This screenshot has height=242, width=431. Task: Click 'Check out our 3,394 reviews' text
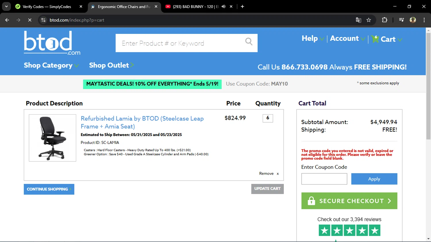349,219
